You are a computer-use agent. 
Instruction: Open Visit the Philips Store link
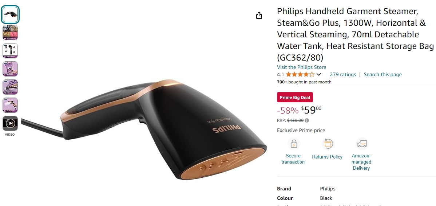301,67
